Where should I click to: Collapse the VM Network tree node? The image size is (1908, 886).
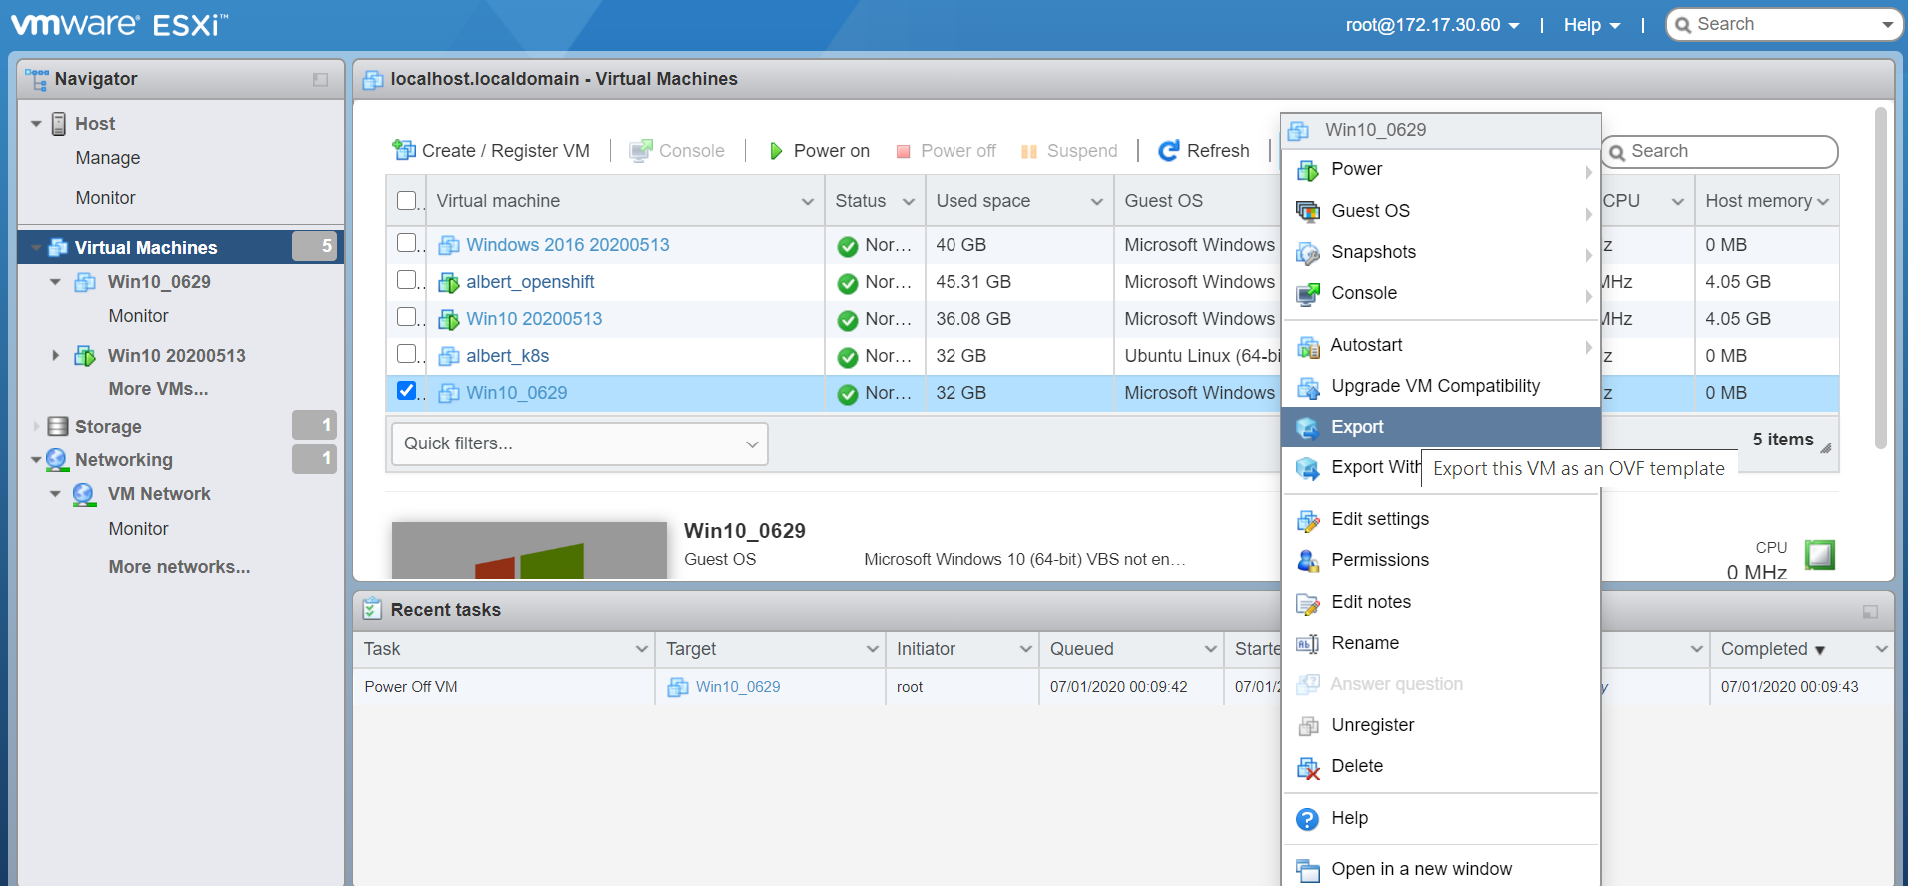55,494
